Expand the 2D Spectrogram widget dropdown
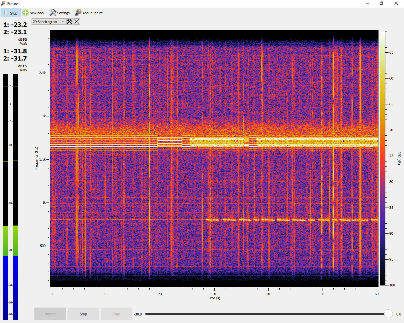This screenshot has height=323, width=404. (48, 22)
